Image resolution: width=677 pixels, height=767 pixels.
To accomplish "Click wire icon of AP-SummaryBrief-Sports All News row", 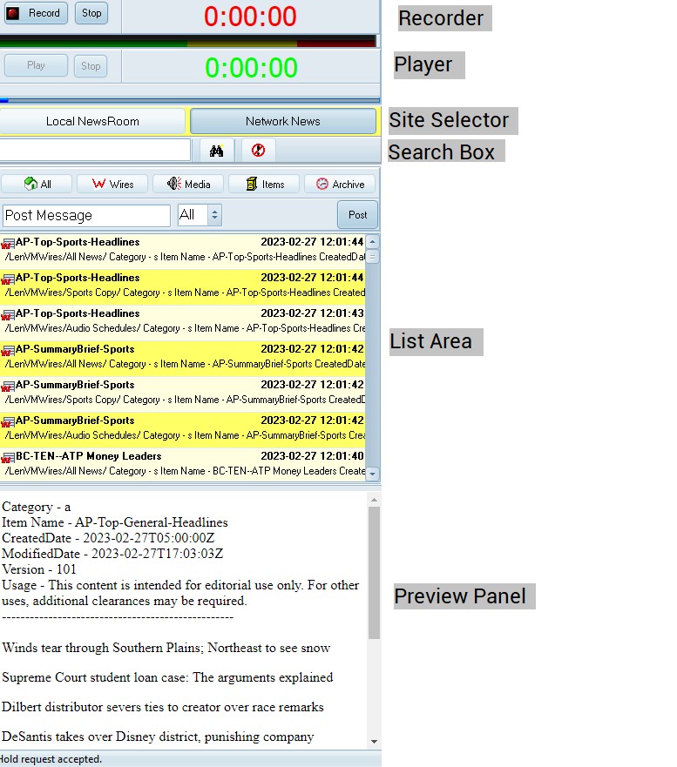I will click(x=7, y=351).
